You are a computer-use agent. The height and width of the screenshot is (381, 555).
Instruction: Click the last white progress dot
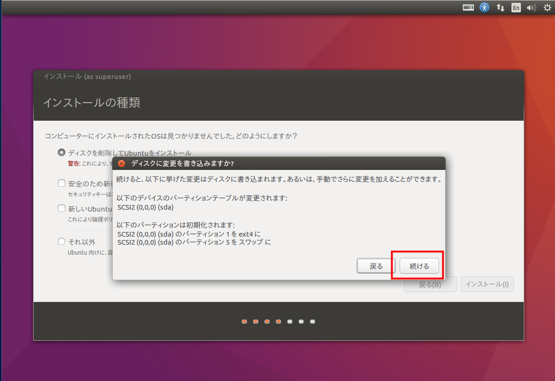click(x=313, y=322)
